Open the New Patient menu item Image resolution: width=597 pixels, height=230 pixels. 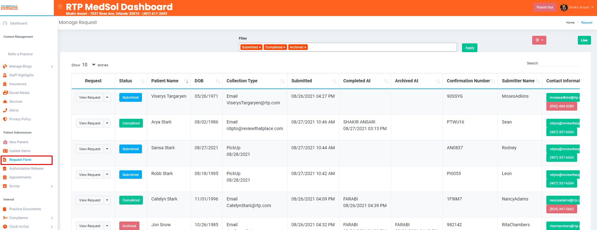[x=19, y=142]
